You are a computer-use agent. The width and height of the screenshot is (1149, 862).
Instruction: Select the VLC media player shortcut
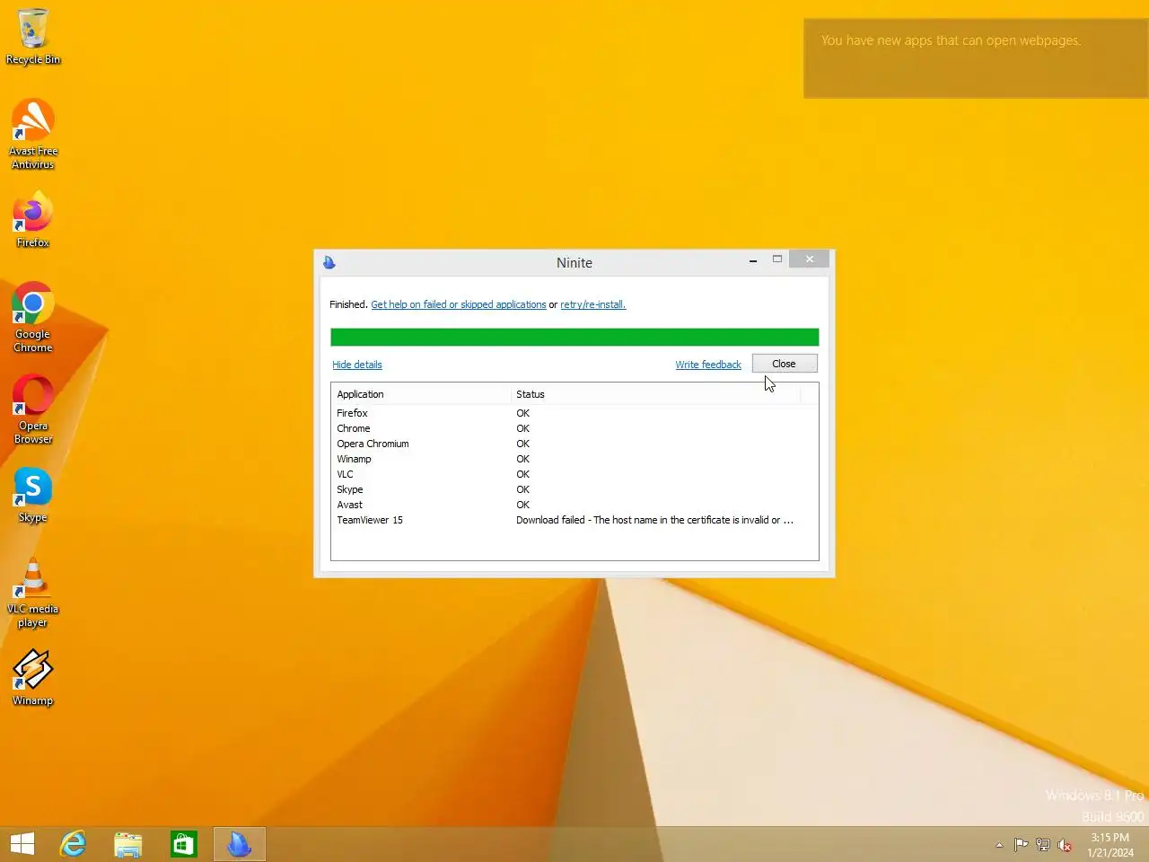tap(33, 593)
